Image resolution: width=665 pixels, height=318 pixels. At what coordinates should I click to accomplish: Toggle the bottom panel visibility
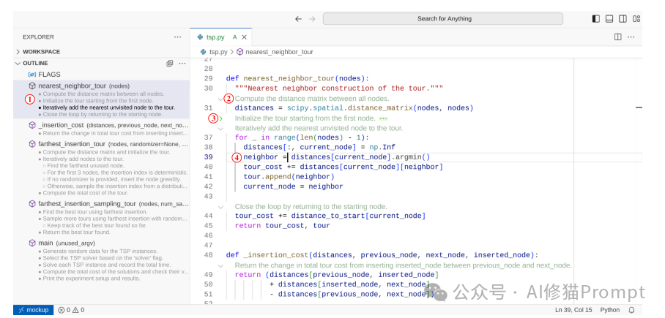pyautogui.click(x=609, y=19)
